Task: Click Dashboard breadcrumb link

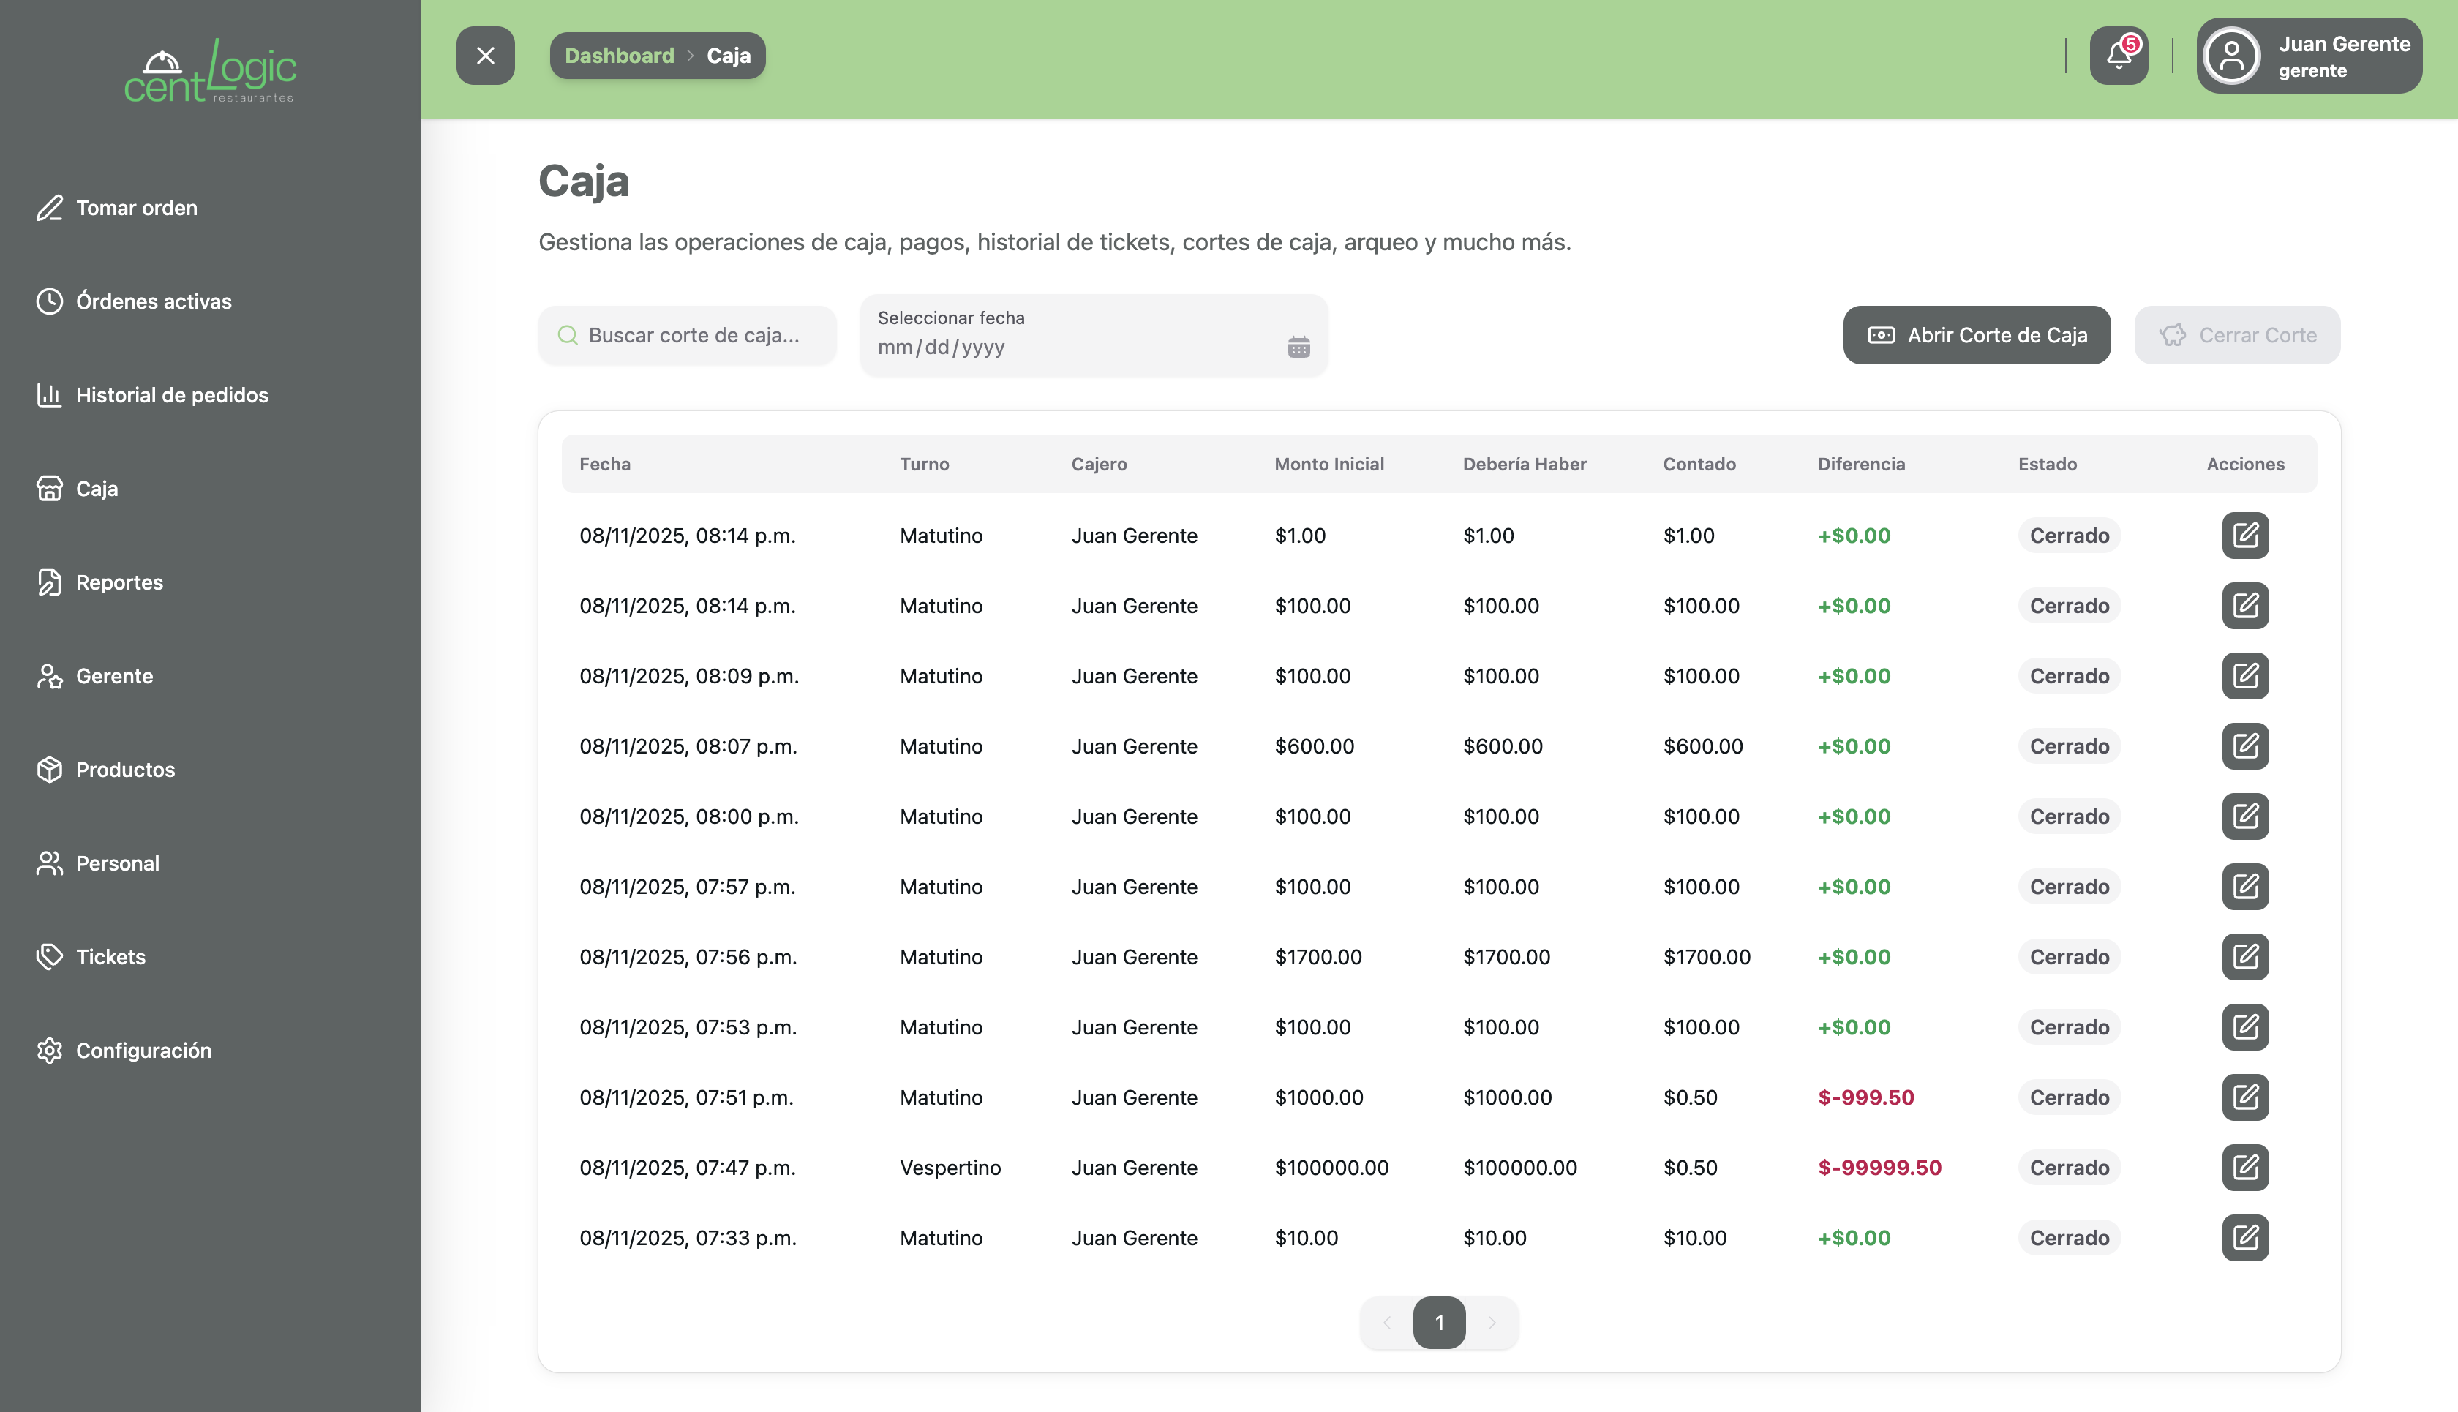Action: click(619, 56)
